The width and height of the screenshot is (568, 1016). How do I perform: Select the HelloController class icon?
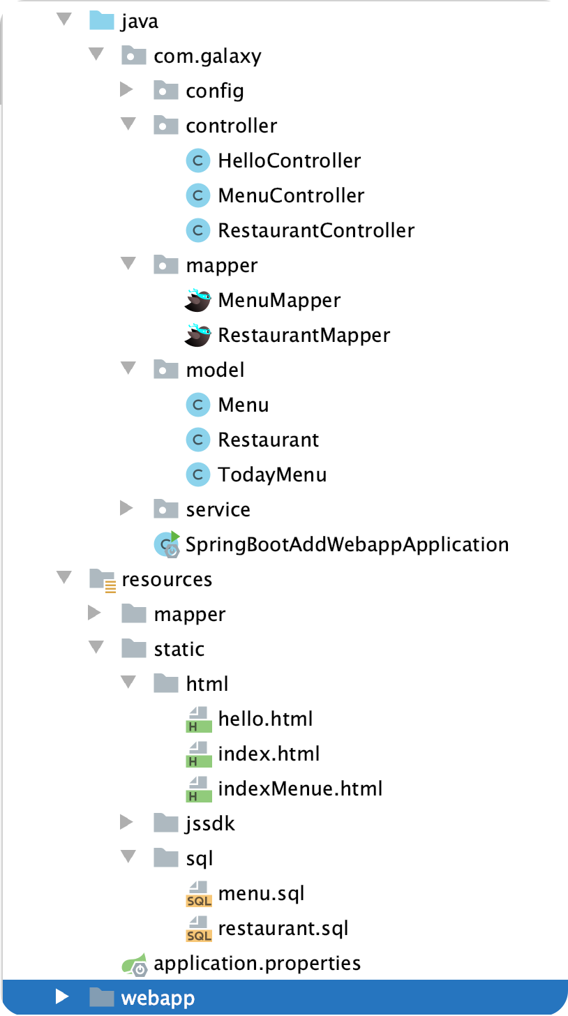[x=198, y=160]
